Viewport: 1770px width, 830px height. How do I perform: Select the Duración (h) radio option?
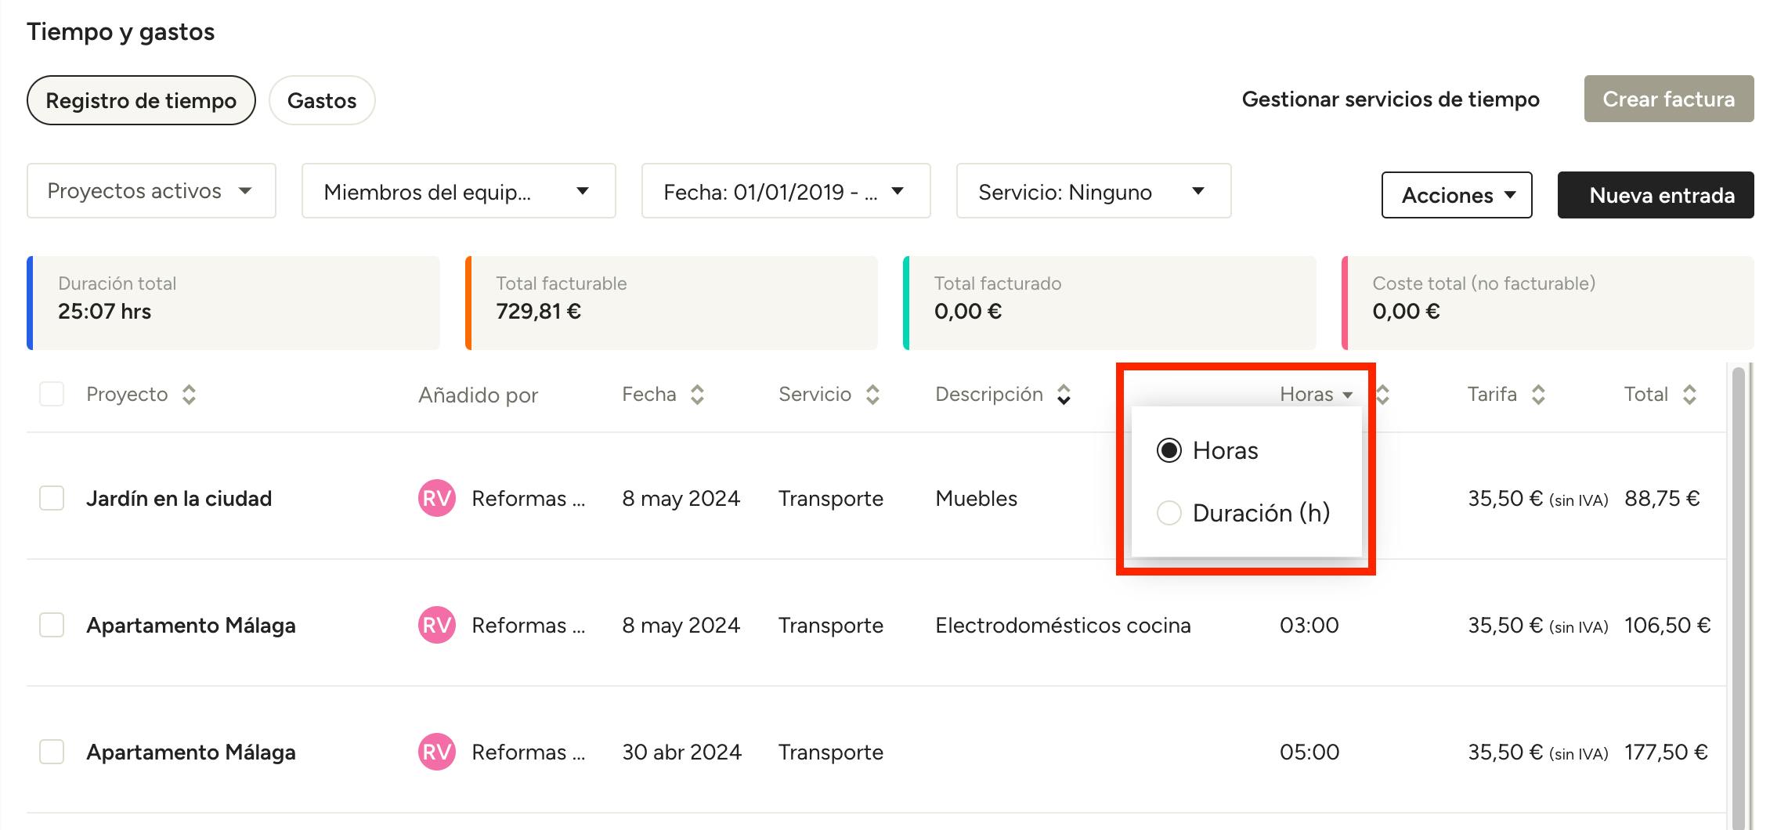click(x=1169, y=513)
